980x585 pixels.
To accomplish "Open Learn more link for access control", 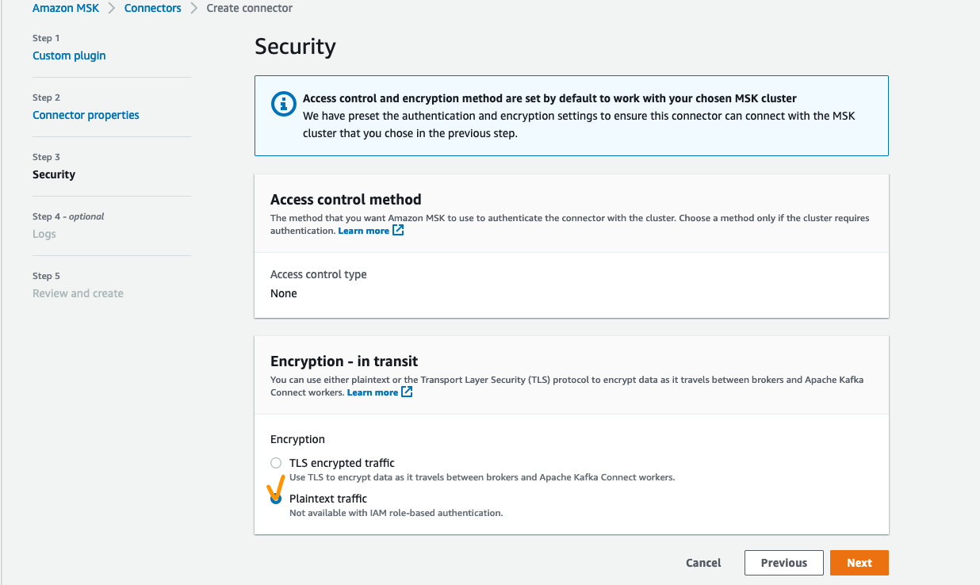I will (x=363, y=231).
